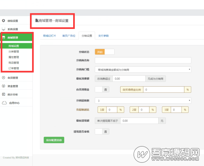Click the yen icon beside 资金管理
The image size is (204, 166).
pyautogui.click(x=4, y=86)
